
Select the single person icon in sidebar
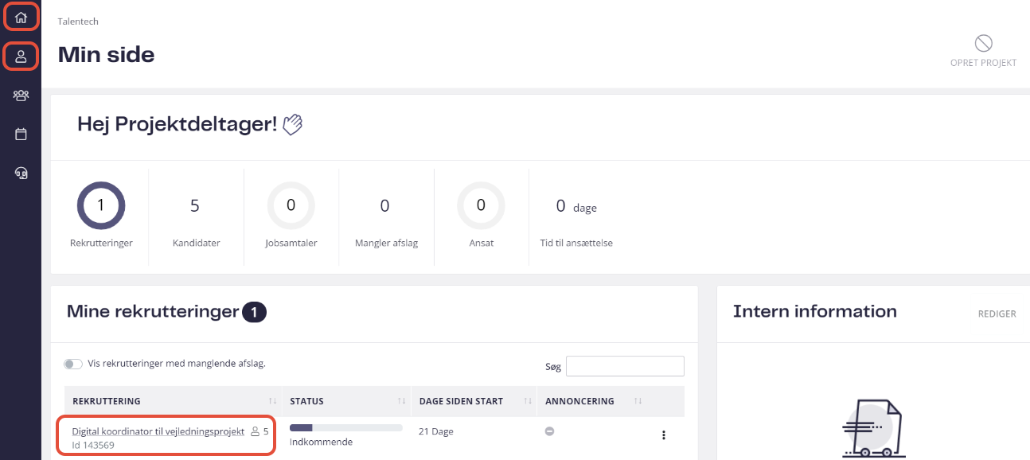(21, 57)
